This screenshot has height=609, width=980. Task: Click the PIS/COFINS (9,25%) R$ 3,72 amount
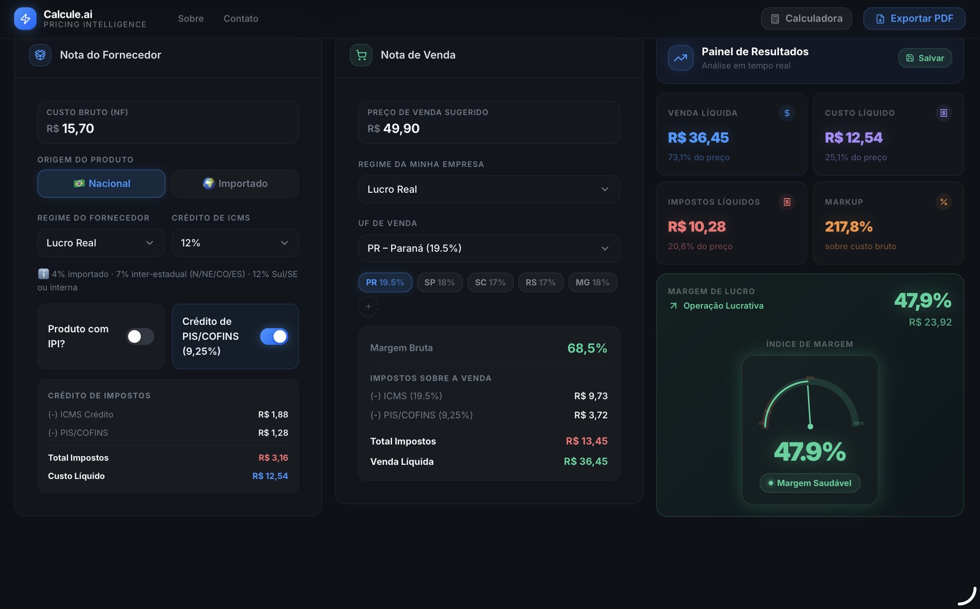(591, 415)
